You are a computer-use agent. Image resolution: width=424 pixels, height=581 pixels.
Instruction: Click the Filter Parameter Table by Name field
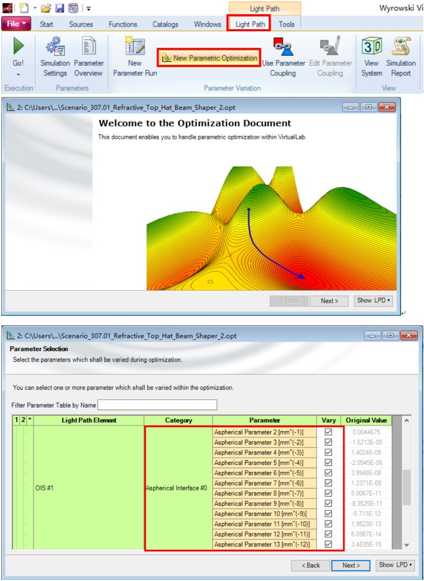pyautogui.click(x=157, y=405)
